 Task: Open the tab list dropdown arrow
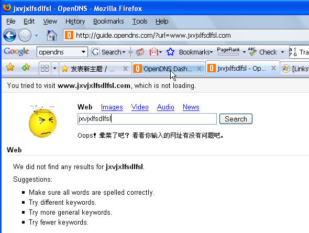click(x=55, y=69)
